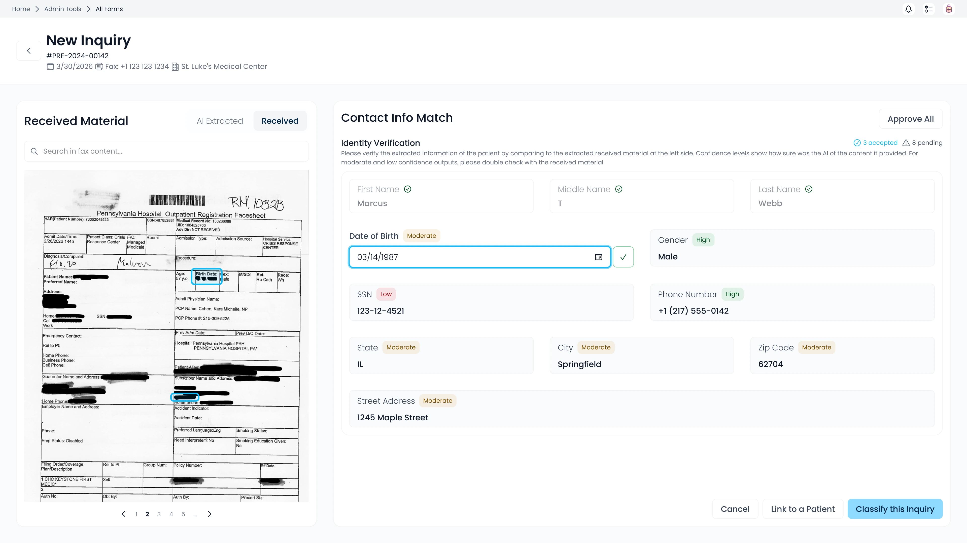The height and width of the screenshot is (543, 967).
Task: Select the Gender field showing Male
Action: pyautogui.click(x=792, y=248)
